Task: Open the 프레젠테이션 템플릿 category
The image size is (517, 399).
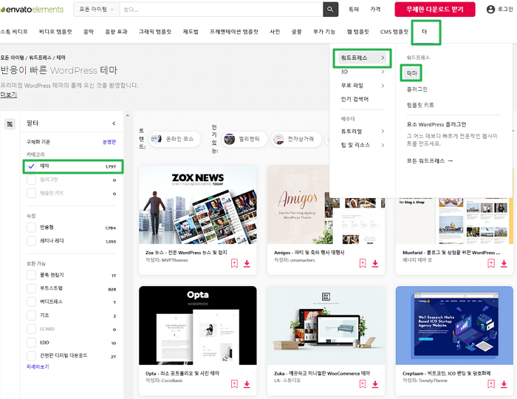Action: point(234,32)
